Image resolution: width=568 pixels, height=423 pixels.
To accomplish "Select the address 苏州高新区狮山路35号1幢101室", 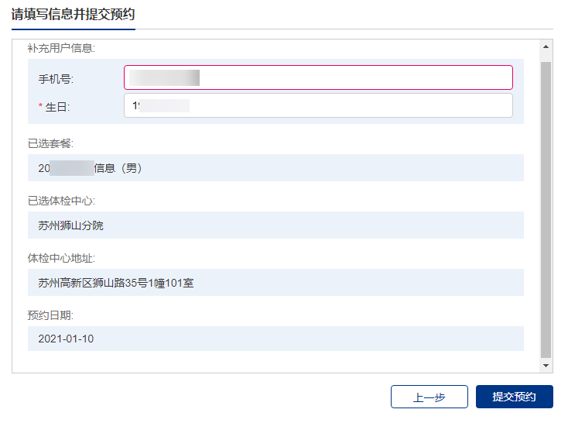I will coord(275,283).
